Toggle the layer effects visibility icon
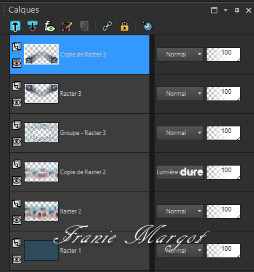The height and width of the screenshot is (272, 254). tap(50, 26)
